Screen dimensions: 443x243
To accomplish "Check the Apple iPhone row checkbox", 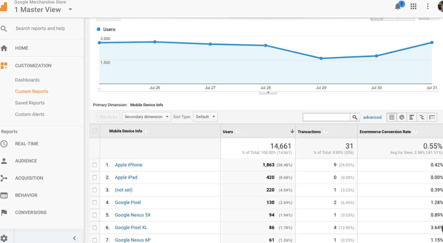I will point(95,165).
